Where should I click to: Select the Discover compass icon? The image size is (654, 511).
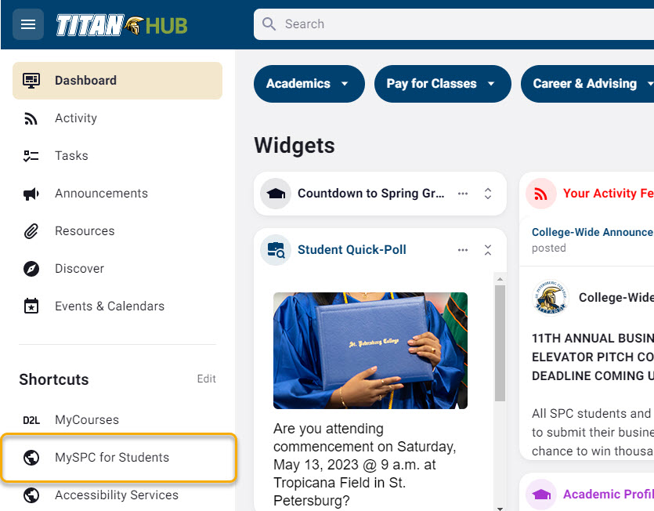31,268
